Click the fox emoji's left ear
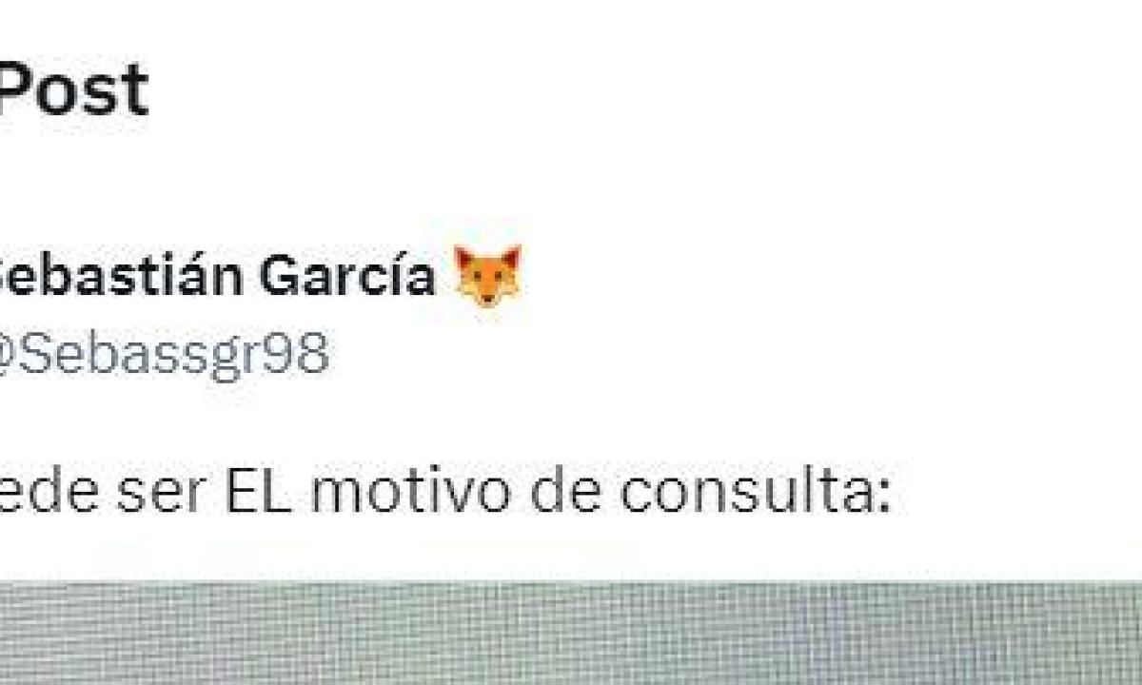Image resolution: width=1142 pixels, height=685 pixels. [463, 257]
